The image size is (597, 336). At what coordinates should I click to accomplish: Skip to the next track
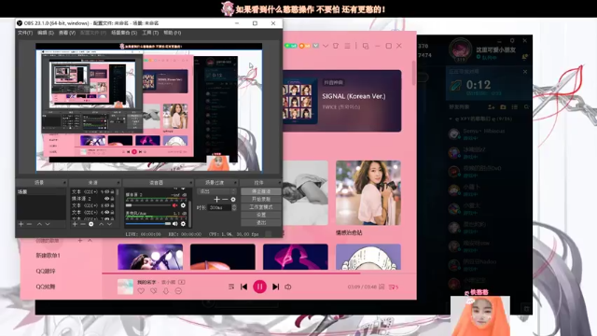(x=276, y=287)
